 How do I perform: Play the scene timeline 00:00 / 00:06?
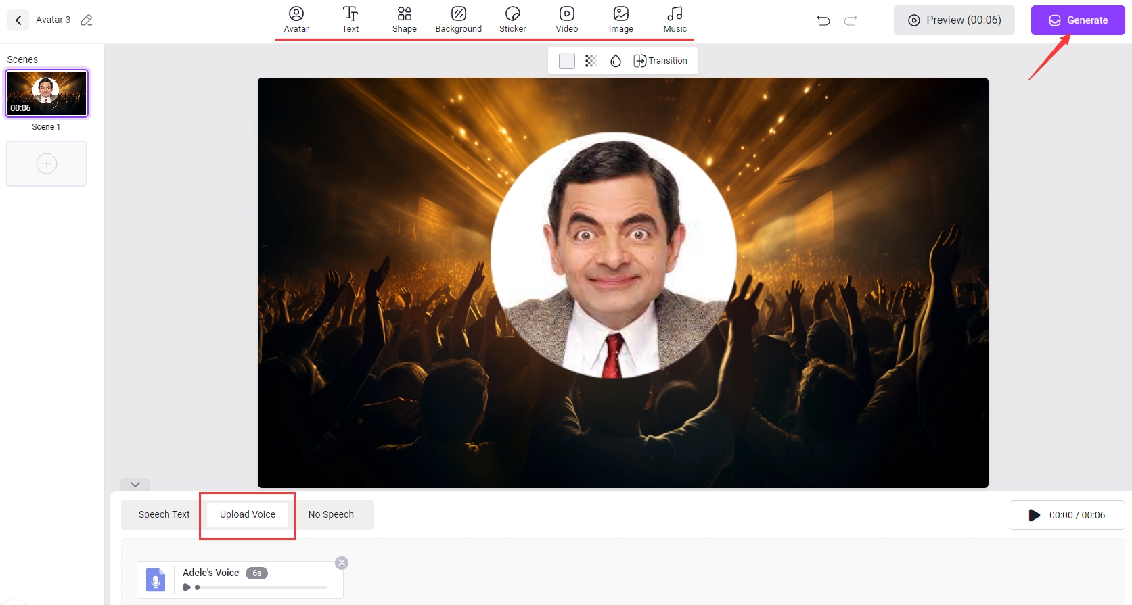1067,515
